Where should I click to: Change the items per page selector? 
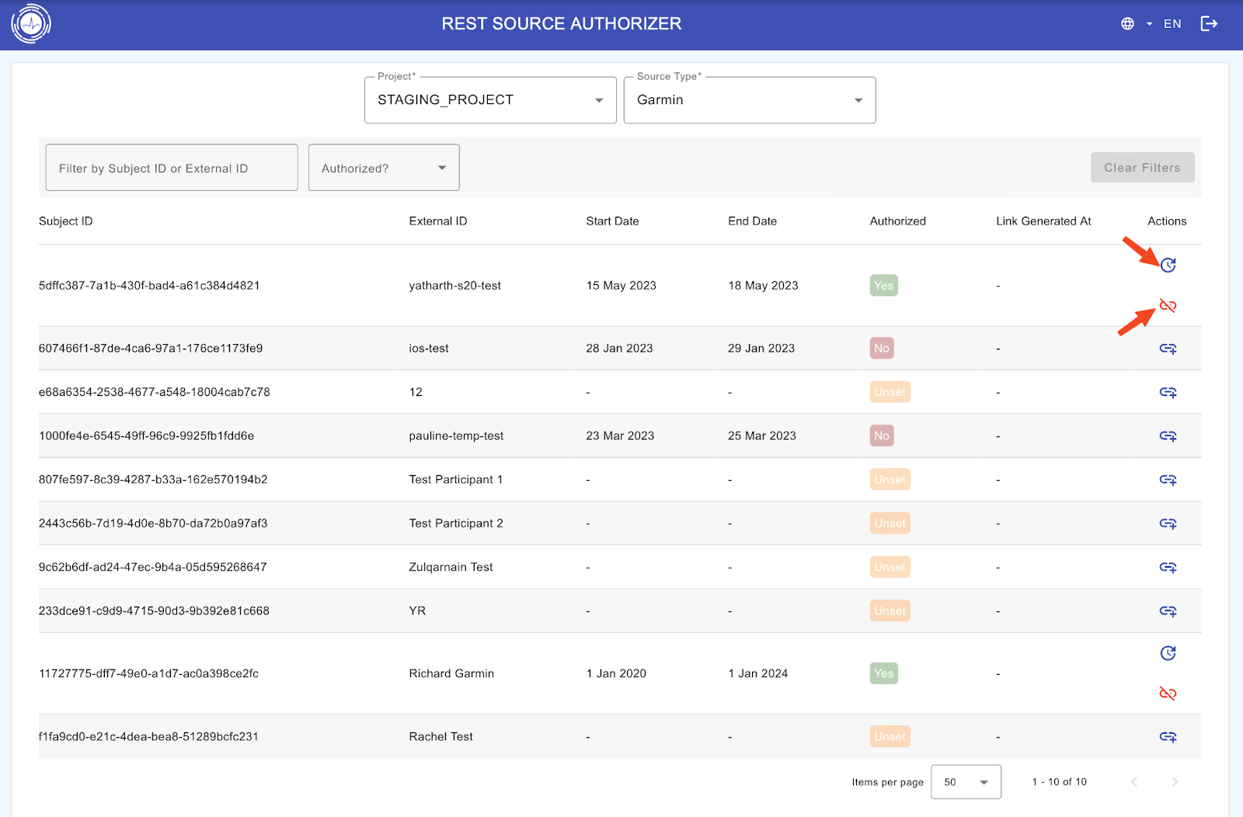(x=966, y=782)
